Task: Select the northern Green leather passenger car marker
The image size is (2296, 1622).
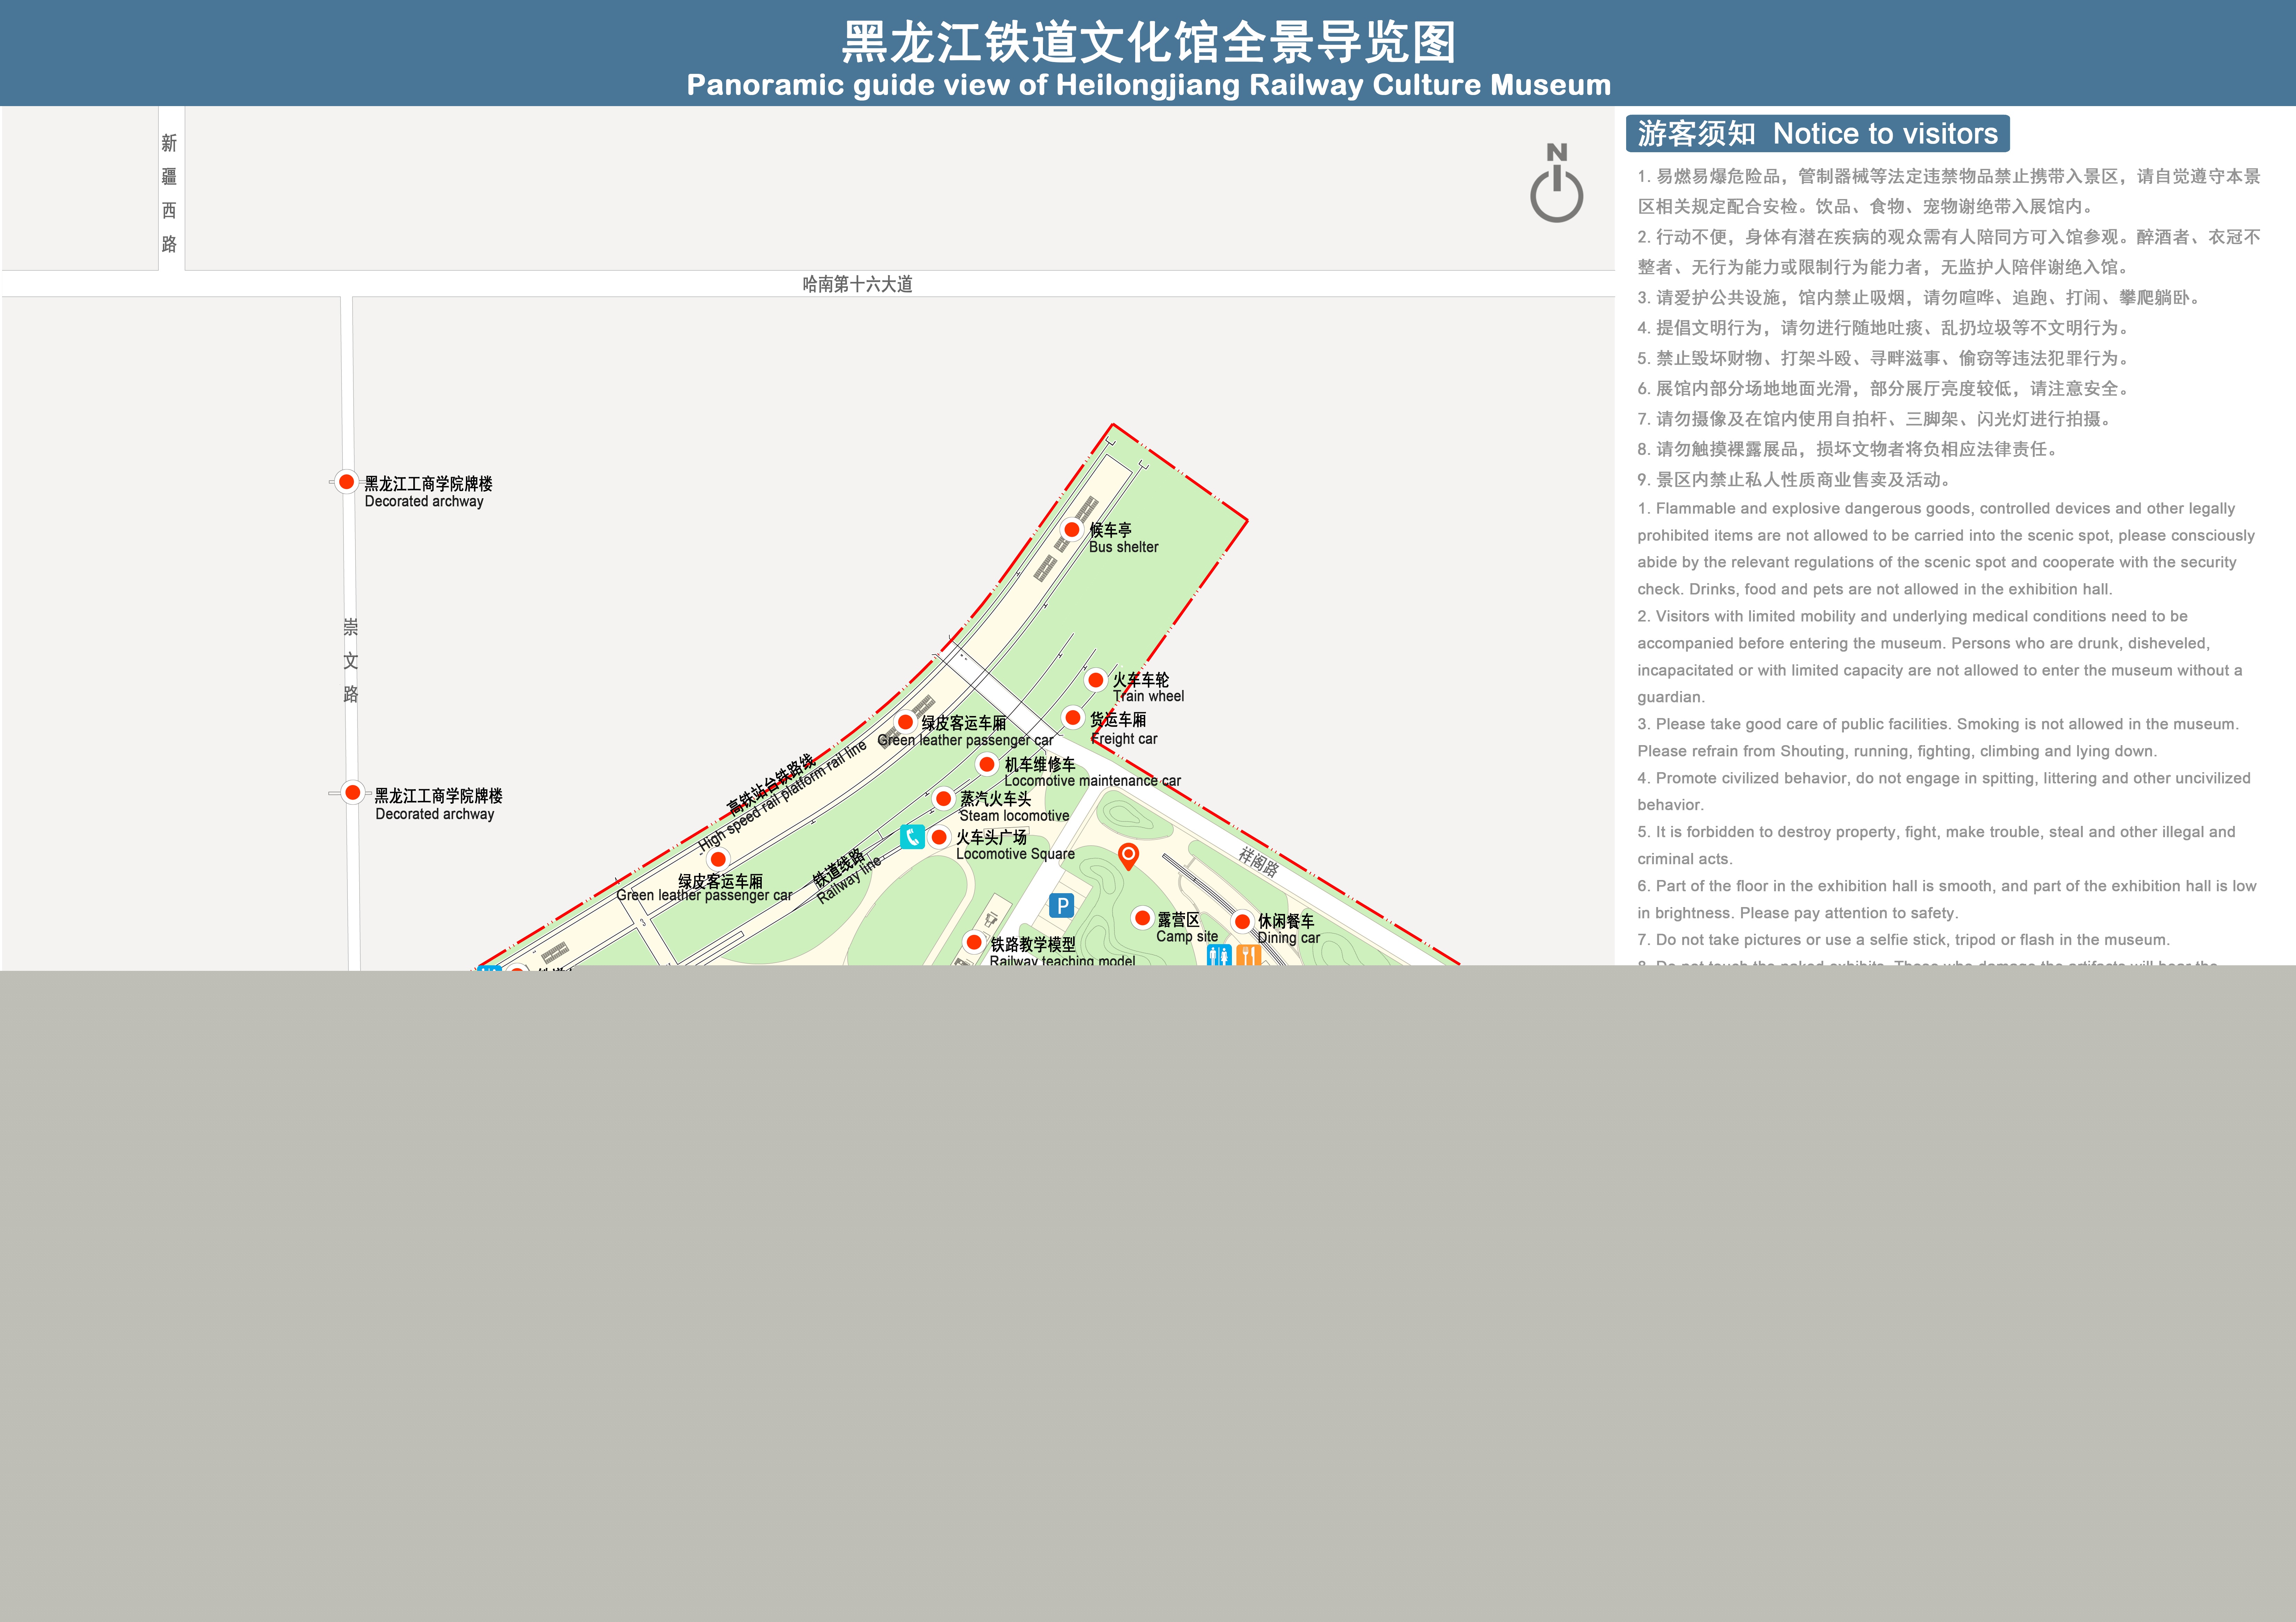Action: coord(905,722)
